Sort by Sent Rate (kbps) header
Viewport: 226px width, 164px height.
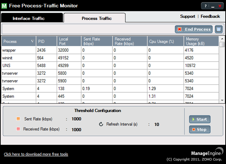point(97,41)
